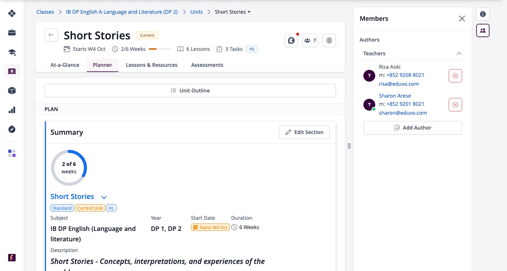507x271 pixels.
Task: Open the briefcase icon in sidebar
Action: coord(12,33)
